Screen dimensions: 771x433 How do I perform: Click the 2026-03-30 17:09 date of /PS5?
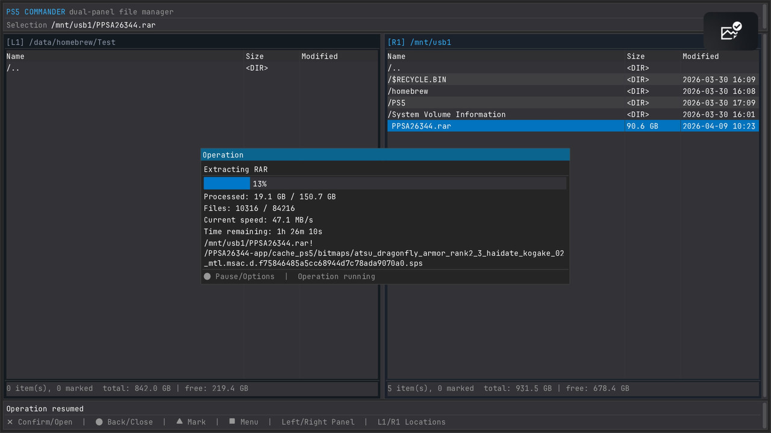click(x=719, y=103)
